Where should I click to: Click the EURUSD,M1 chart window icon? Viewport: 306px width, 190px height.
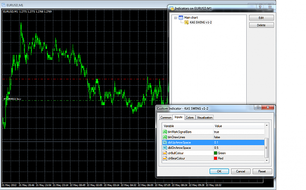(x=3, y=5)
